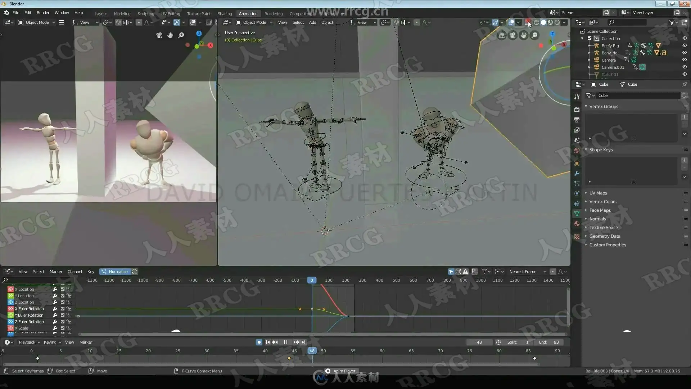691x389 pixels.
Task: Open the Keying popover
Action: tap(52, 342)
